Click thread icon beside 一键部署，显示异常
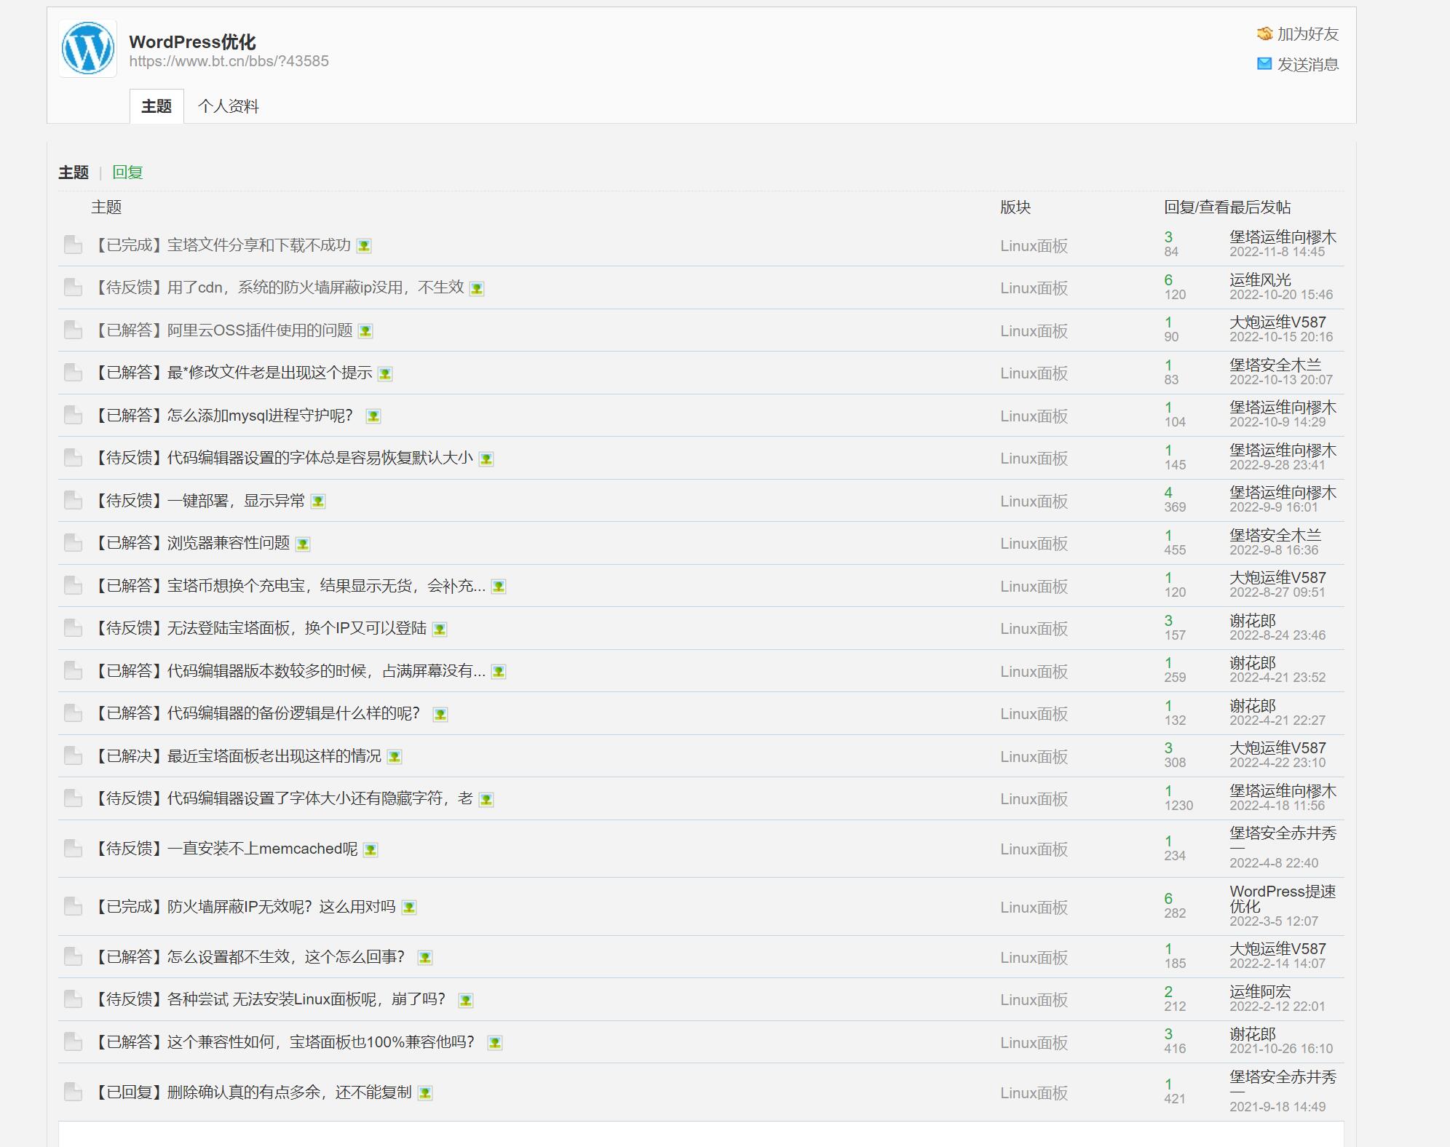 point(73,500)
